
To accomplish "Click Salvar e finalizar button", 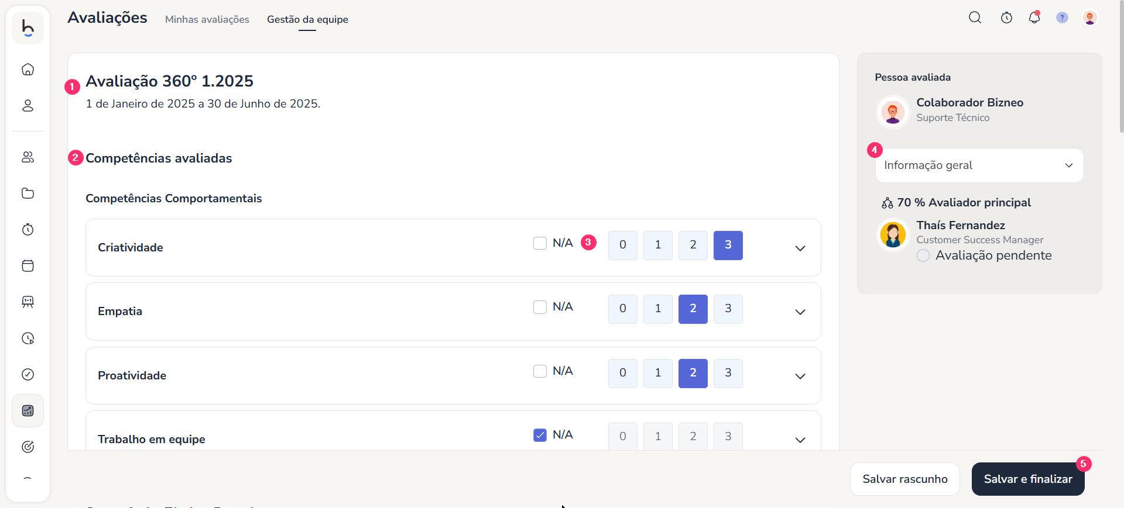I will coord(1027,479).
